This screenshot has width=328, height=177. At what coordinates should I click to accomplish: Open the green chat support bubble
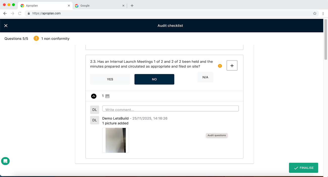(x=5, y=161)
